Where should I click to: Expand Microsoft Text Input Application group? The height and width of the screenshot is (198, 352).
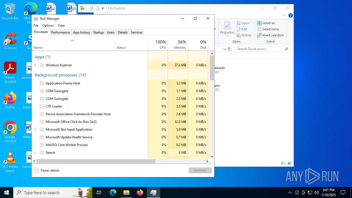click(35, 130)
